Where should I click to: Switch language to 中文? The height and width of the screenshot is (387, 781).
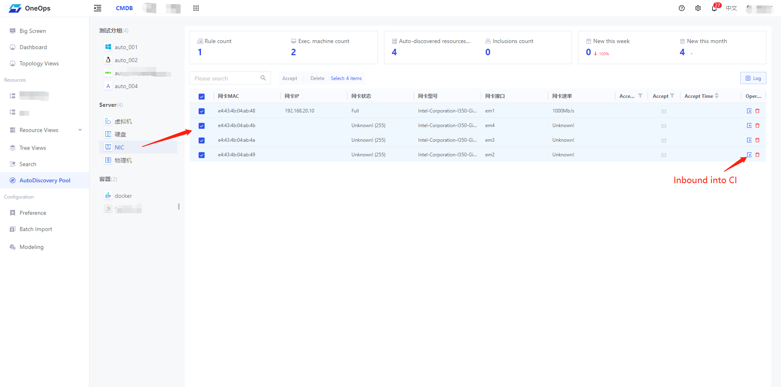[x=731, y=8]
